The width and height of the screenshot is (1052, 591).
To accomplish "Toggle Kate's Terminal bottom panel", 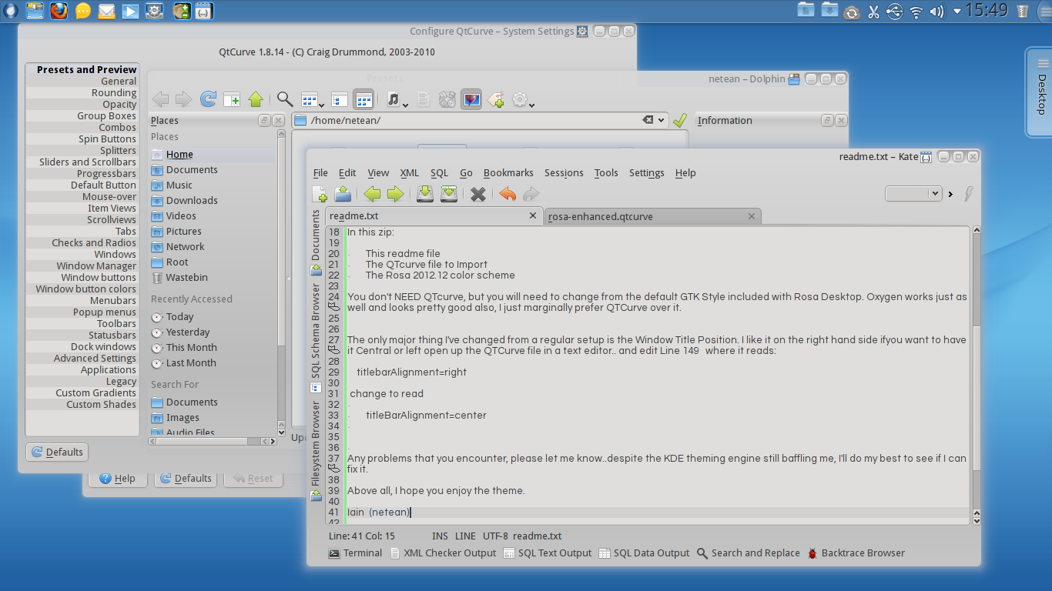I will click(355, 553).
